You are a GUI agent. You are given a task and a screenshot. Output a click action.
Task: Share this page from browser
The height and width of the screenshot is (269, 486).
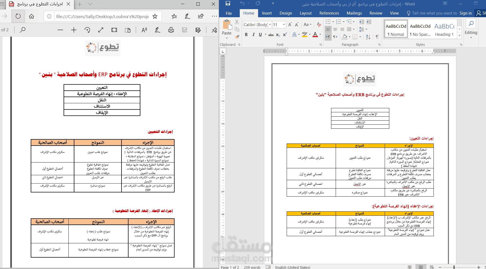click(201, 16)
